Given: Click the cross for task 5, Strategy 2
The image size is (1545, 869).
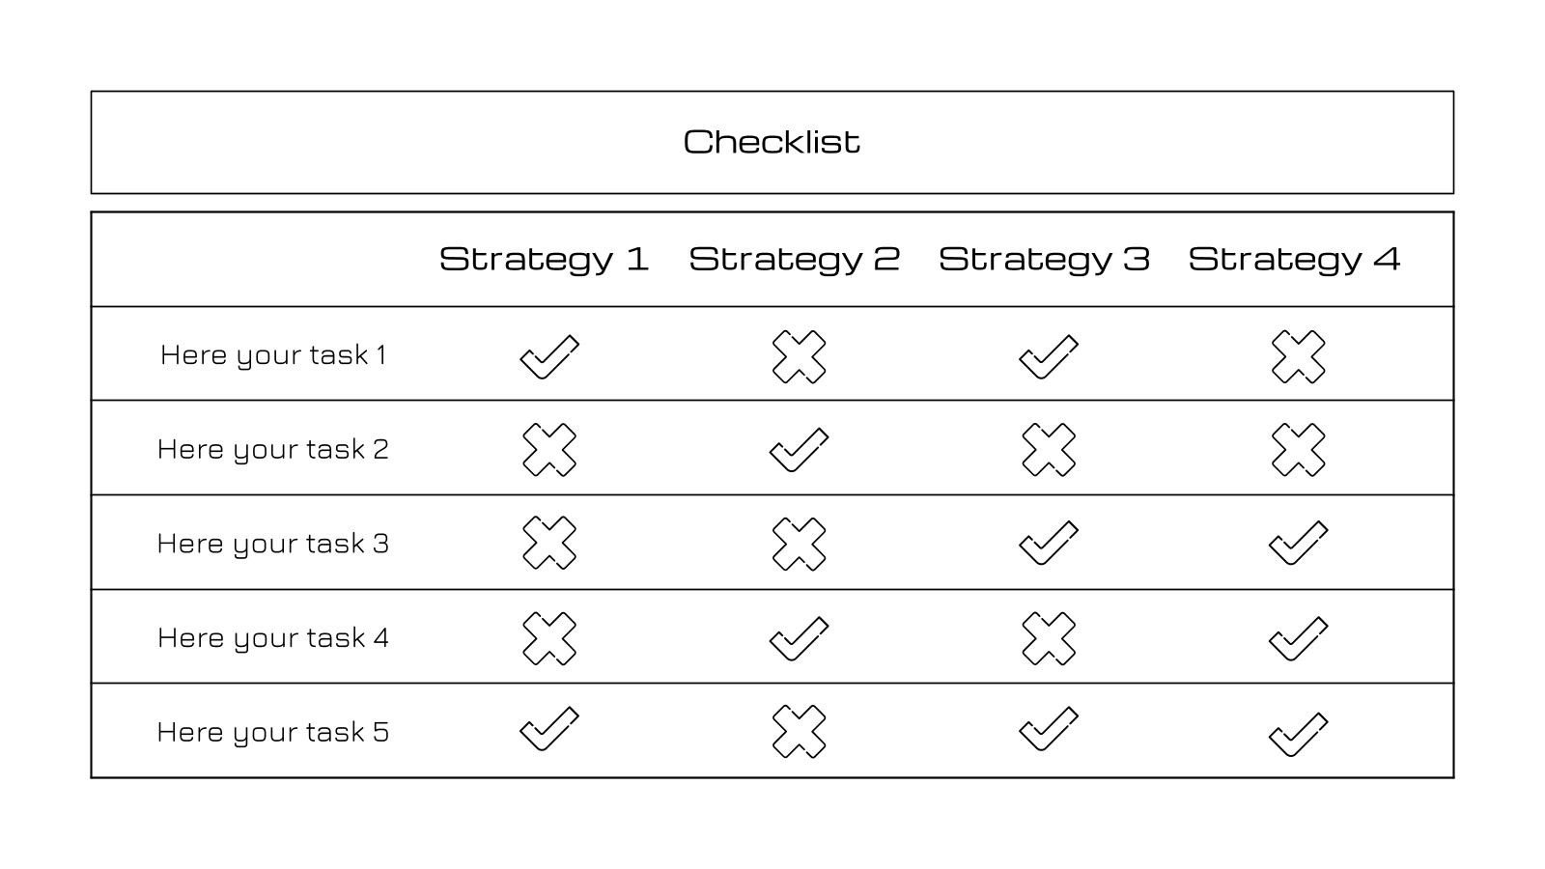Looking at the screenshot, I should 799,731.
